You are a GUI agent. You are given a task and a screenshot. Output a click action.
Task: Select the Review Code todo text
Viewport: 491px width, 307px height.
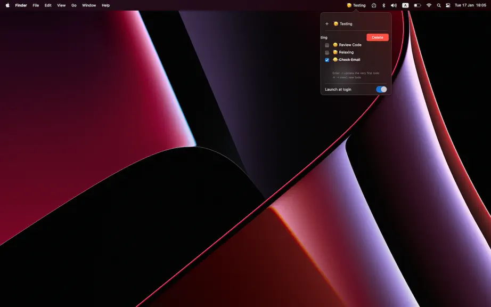pyautogui.click(x=350, y=45)
